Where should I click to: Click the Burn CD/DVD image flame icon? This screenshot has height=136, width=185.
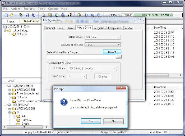(70, 15)
